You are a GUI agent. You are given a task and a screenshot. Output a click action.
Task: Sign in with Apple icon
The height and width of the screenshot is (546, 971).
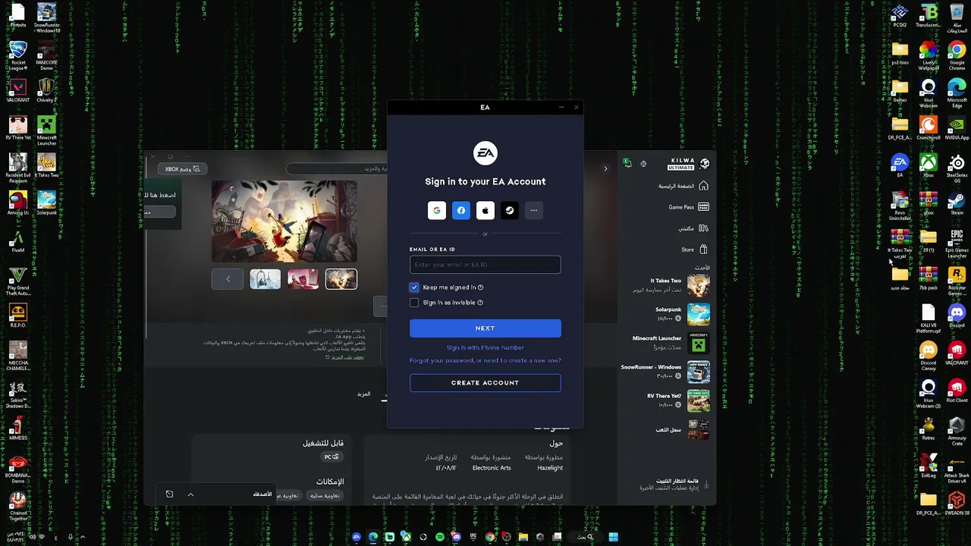(485, 211)
